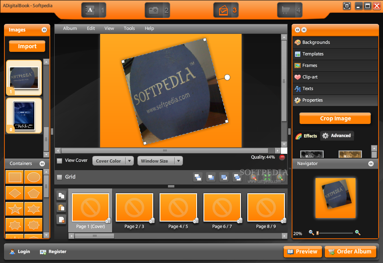Click the Login link
This screenshot has height=263, width=383.
tap(20, 251)
